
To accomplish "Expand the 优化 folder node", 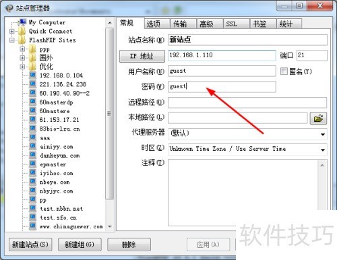I will [22, 67].
